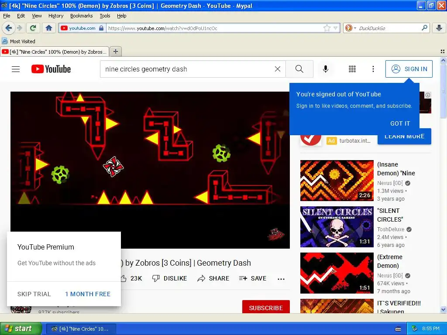Open the View menu
This screenshot has width=447, height=335.
(37, 16)
